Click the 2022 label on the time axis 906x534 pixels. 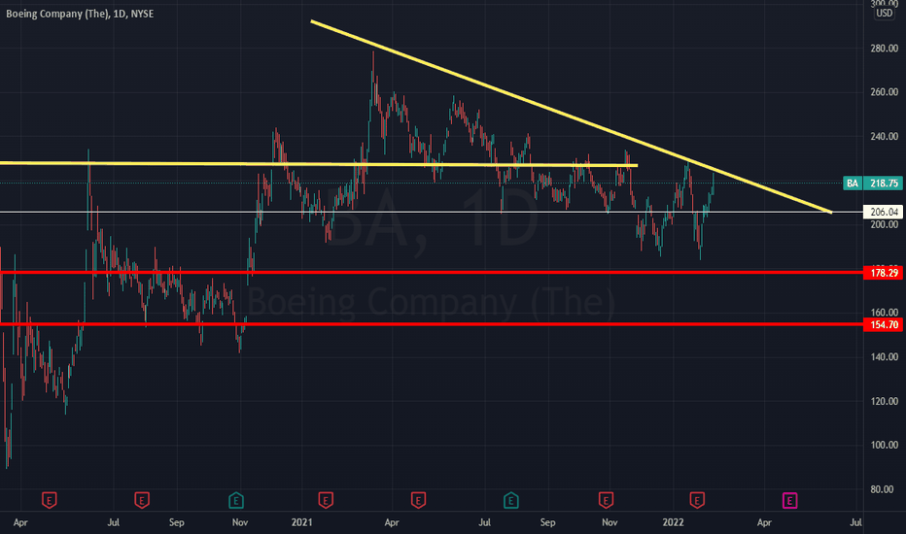pos(673,522)
